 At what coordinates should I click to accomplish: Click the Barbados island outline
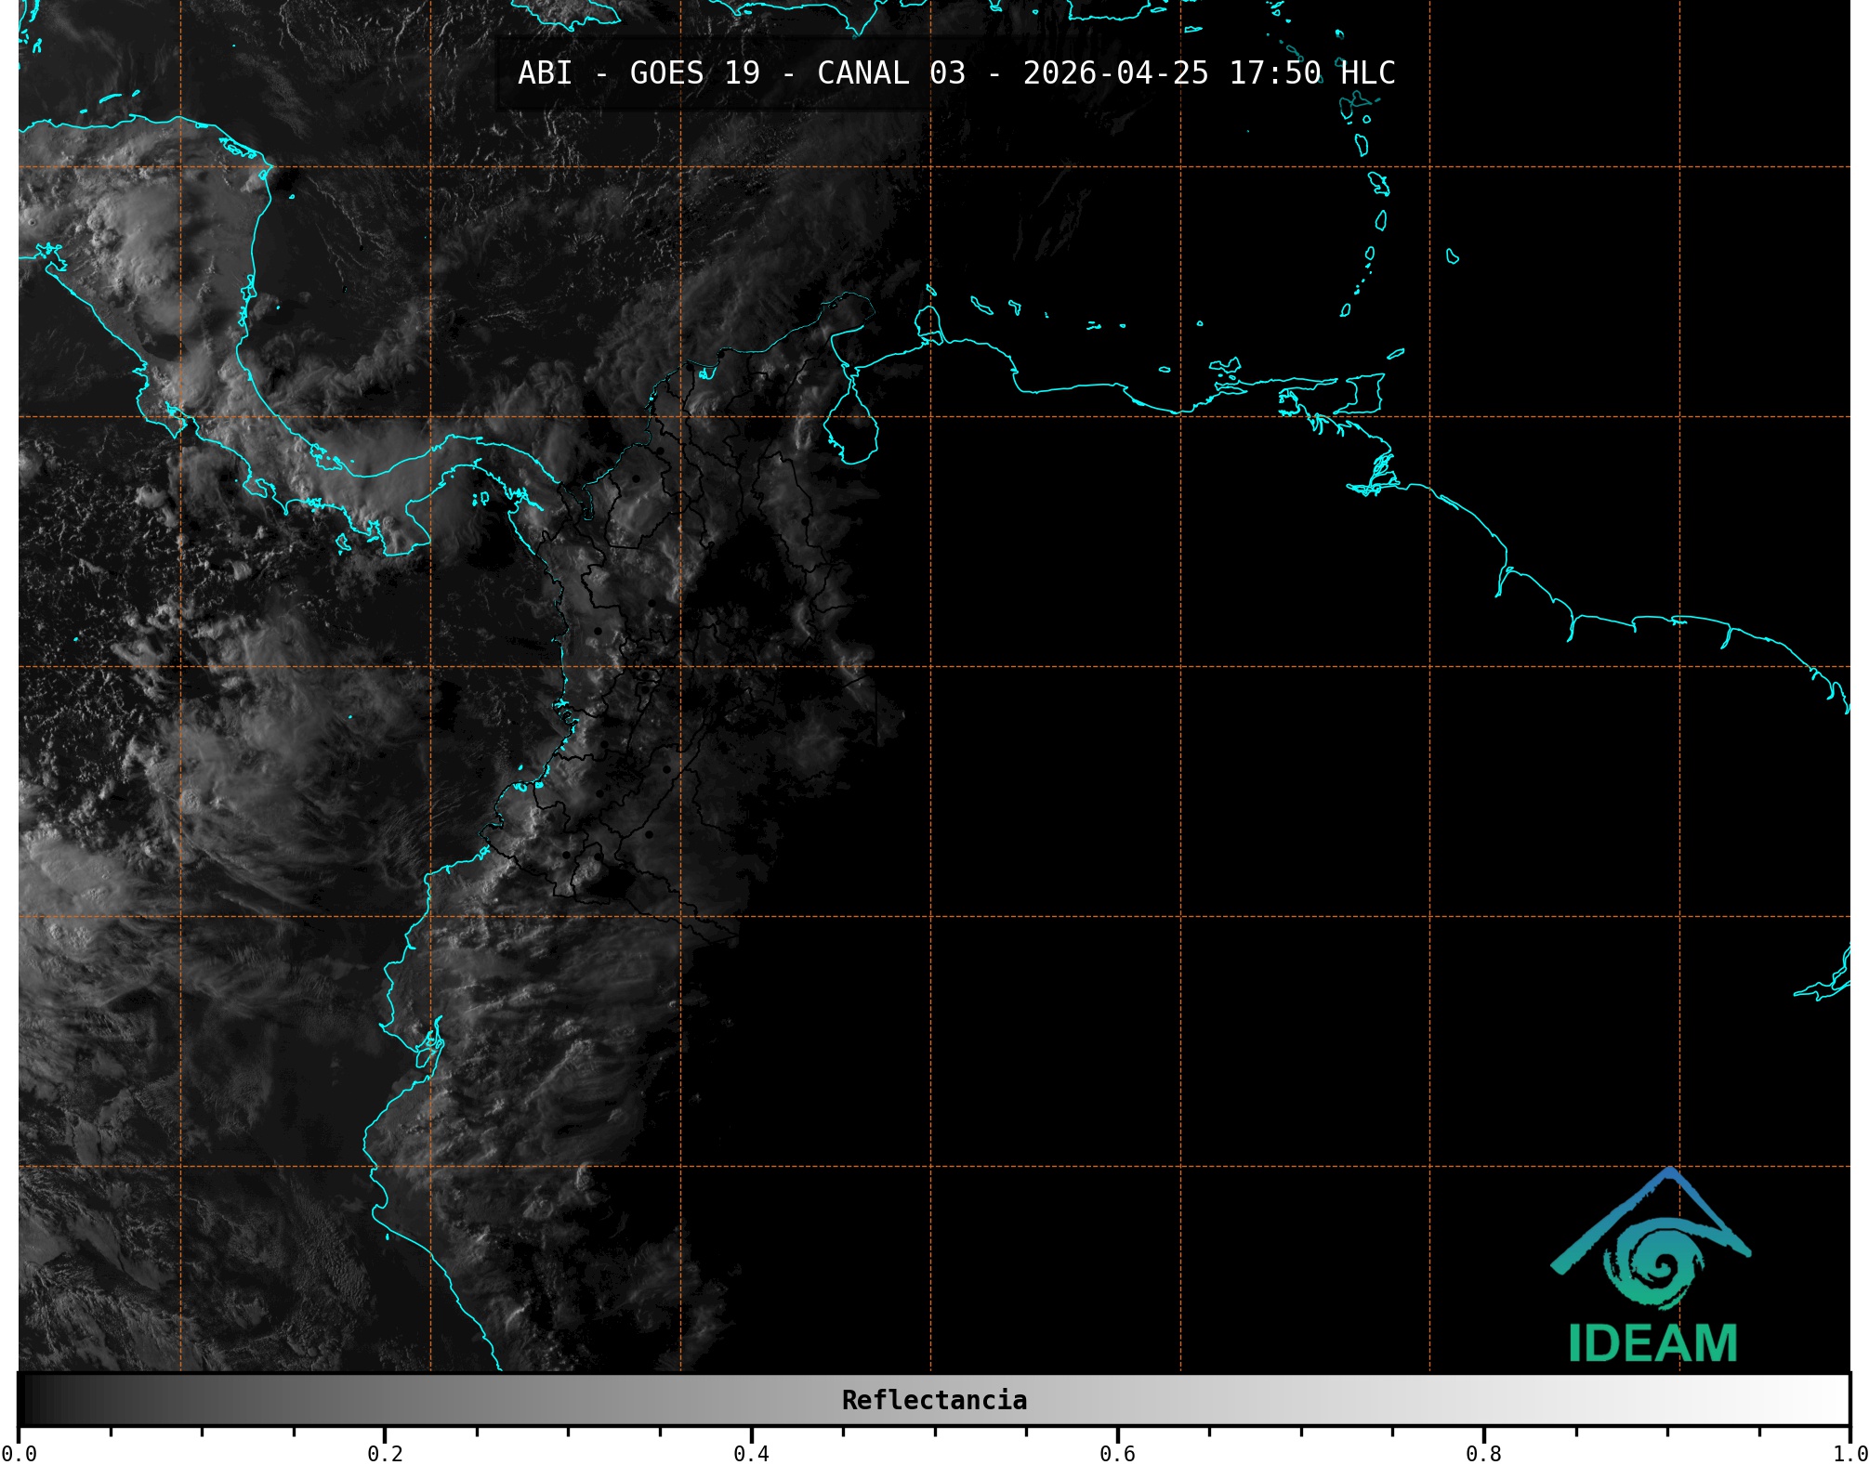tap(1453, 257)
